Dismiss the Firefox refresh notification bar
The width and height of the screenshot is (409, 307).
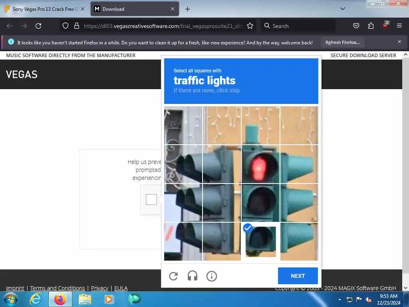pyautogui.click(x=399, y=42)
